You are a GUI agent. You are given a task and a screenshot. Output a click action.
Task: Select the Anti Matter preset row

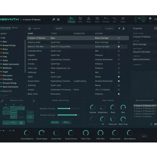77,60
